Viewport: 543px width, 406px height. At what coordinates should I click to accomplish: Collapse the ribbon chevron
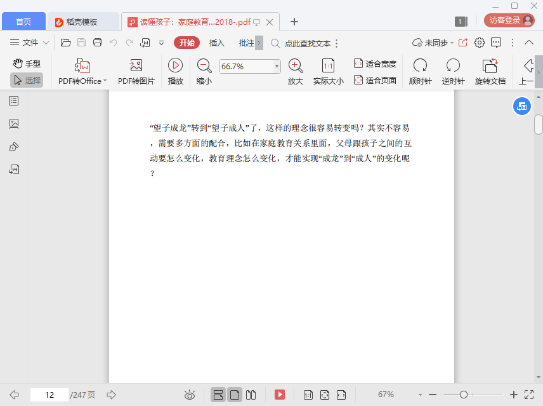pyautogui.click(x=529, y=43)
